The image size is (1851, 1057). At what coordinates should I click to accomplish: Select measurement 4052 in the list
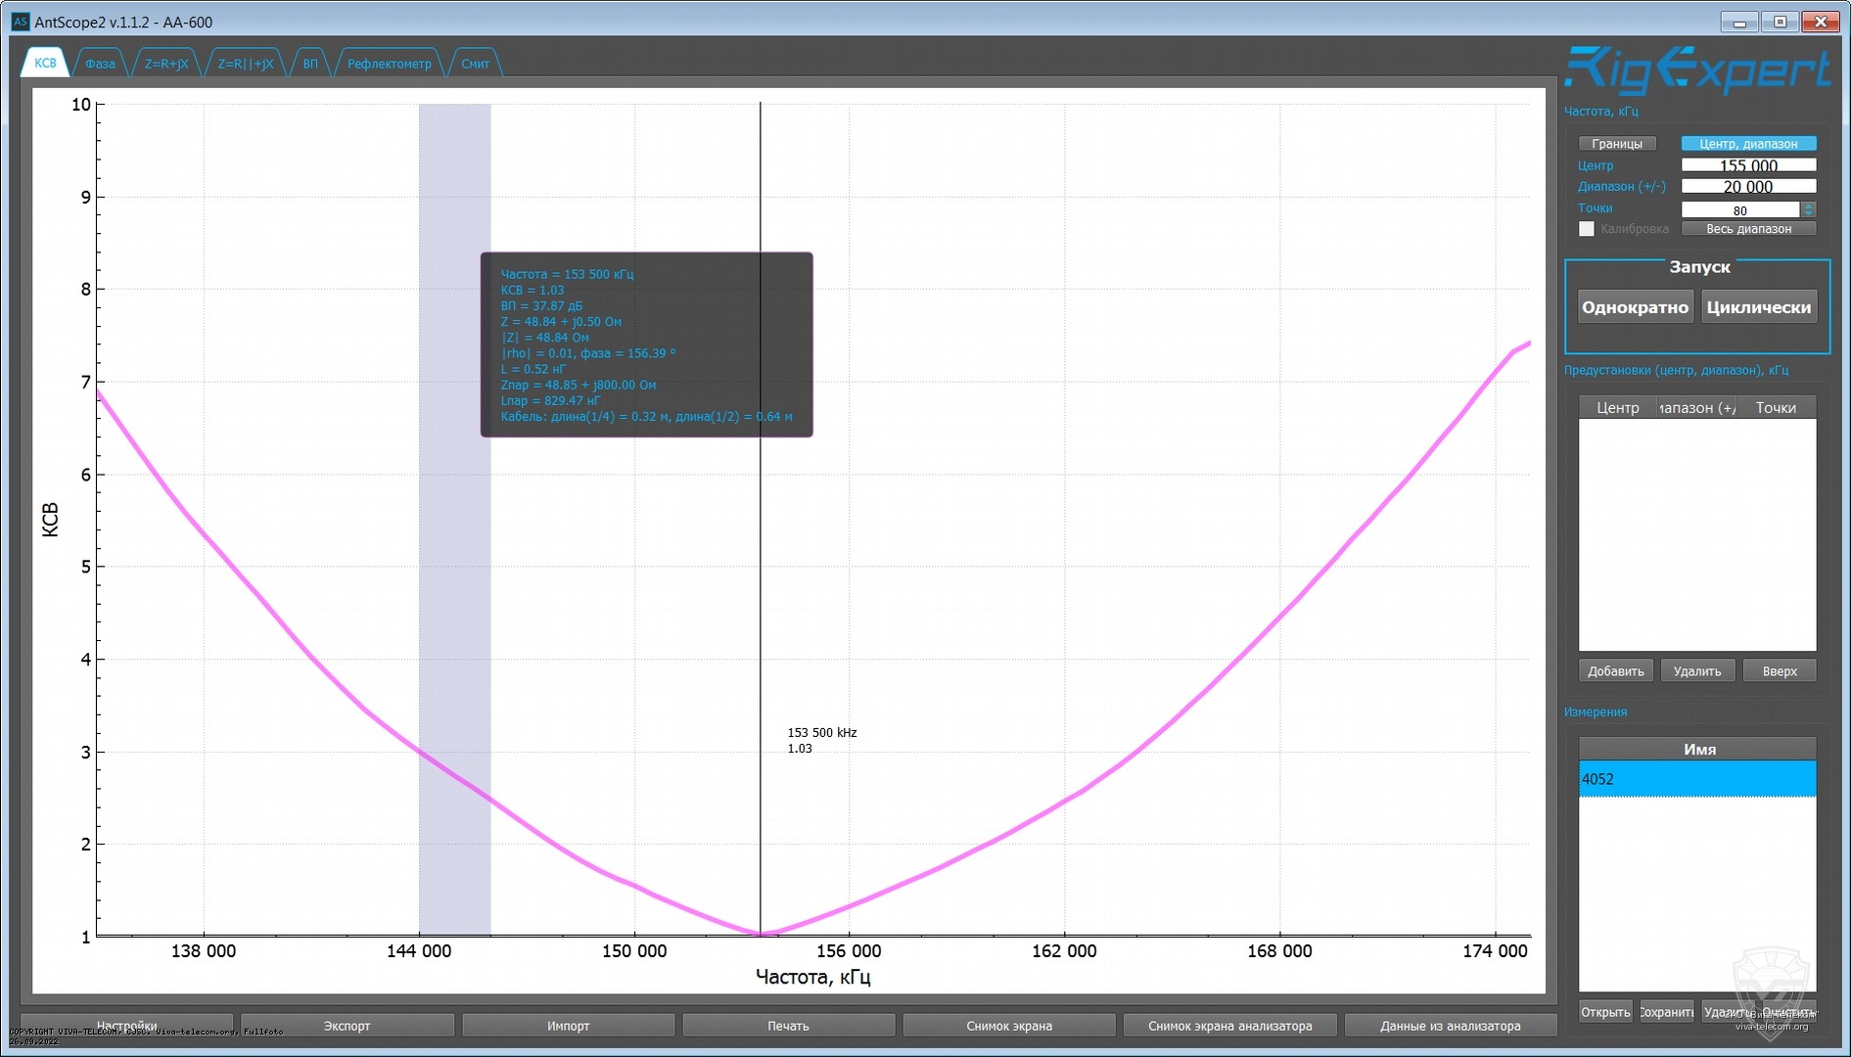point(1696,779)
